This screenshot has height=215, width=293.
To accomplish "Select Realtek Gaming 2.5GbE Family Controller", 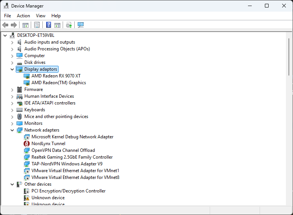I will 72,157.
